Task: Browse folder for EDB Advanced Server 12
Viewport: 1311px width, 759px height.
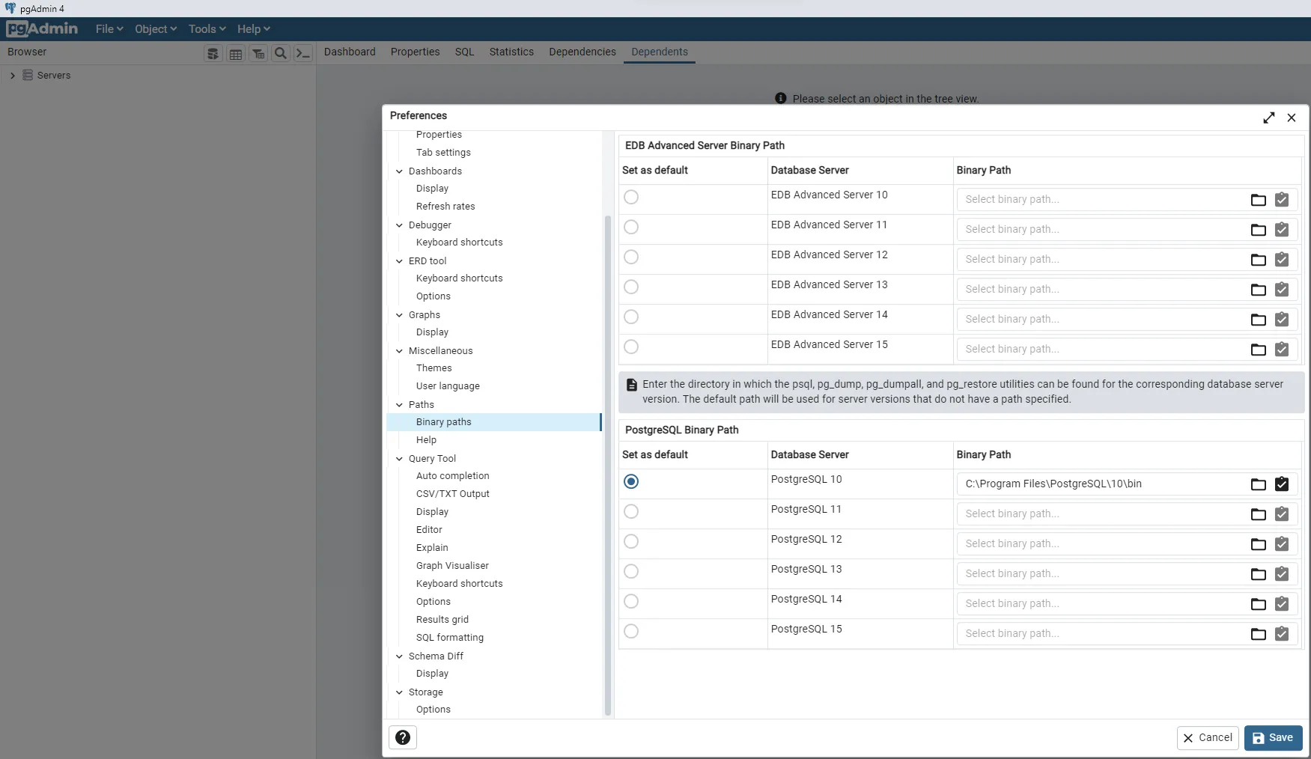Action: coord(1258,260)
